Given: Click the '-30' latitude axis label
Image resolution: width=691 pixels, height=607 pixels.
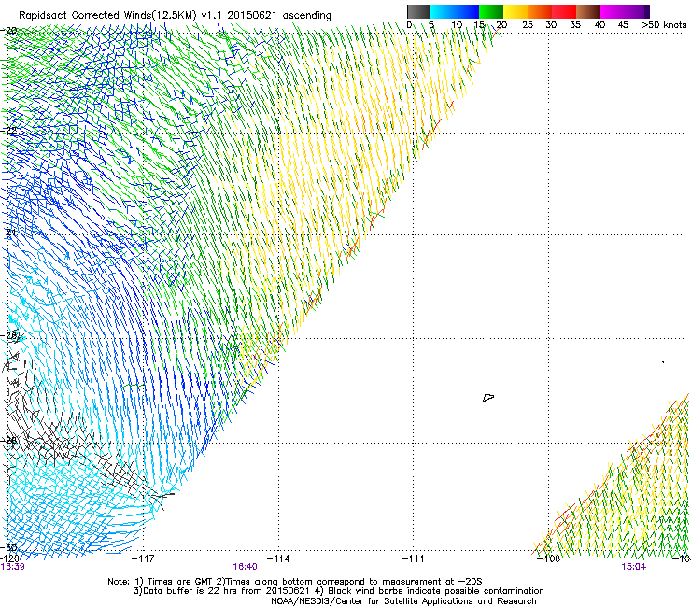Looking at the screenshot, I should click(9, 548).
